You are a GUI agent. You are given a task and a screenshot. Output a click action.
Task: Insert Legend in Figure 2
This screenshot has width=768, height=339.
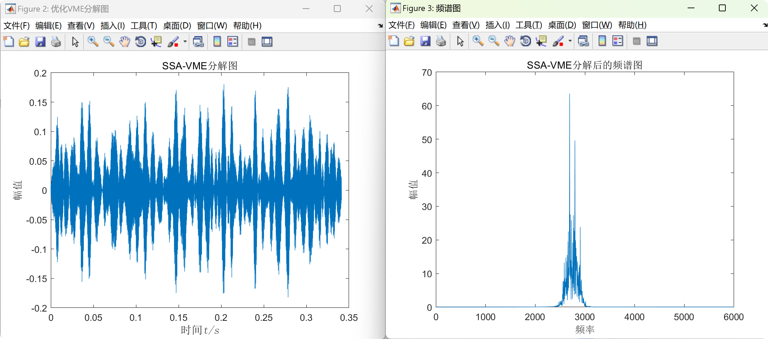click(x=233, y=42)
